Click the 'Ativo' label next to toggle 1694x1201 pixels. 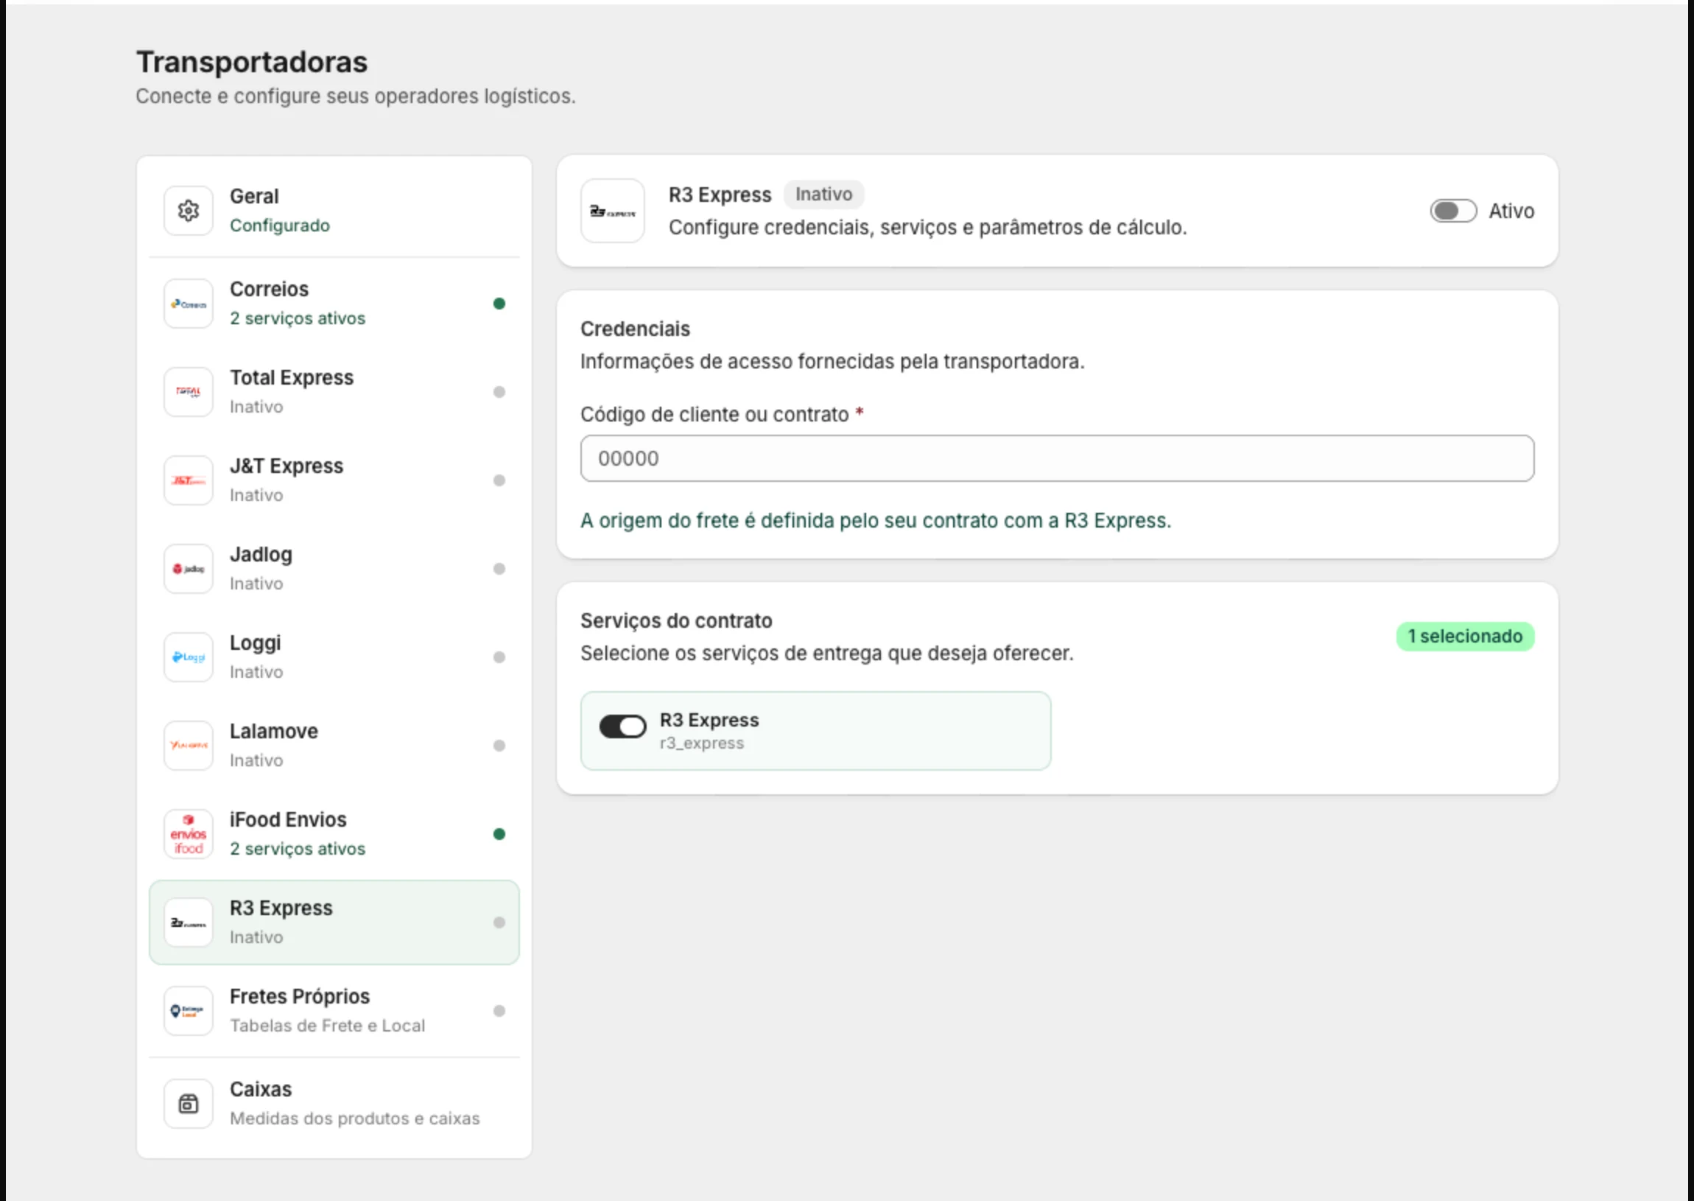click(x=1511, y=211)
